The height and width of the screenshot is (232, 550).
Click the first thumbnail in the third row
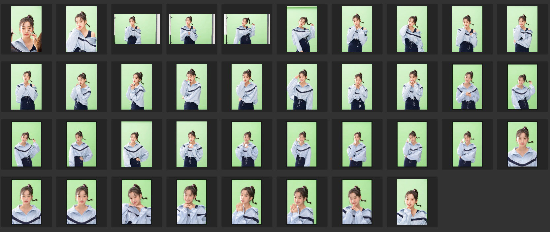(x=26, y=144)
